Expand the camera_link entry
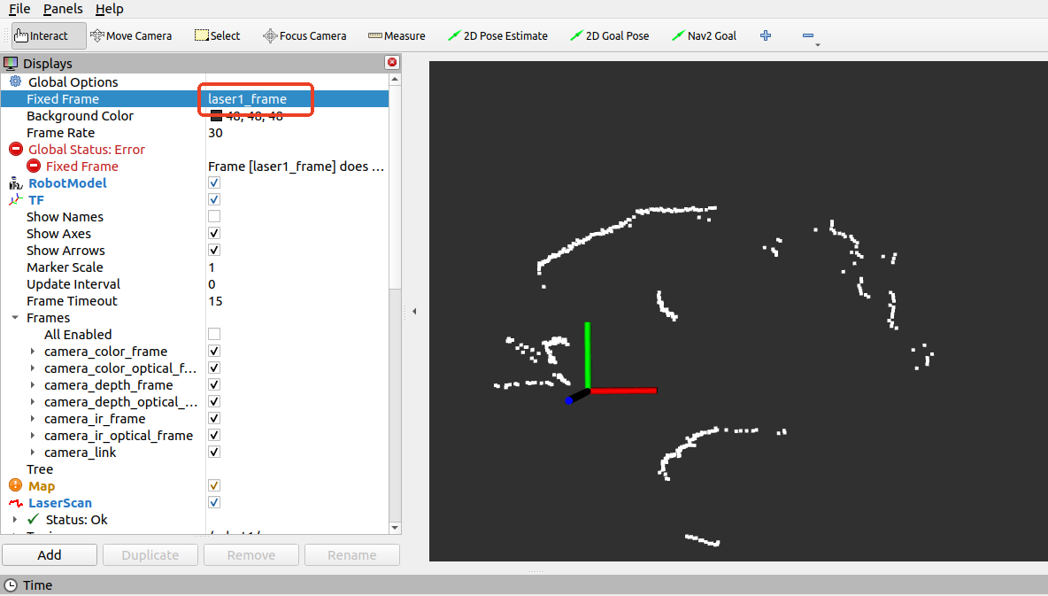Viewport: 1048px width, 596px height. pyautogui.click(x=33, y=453)
